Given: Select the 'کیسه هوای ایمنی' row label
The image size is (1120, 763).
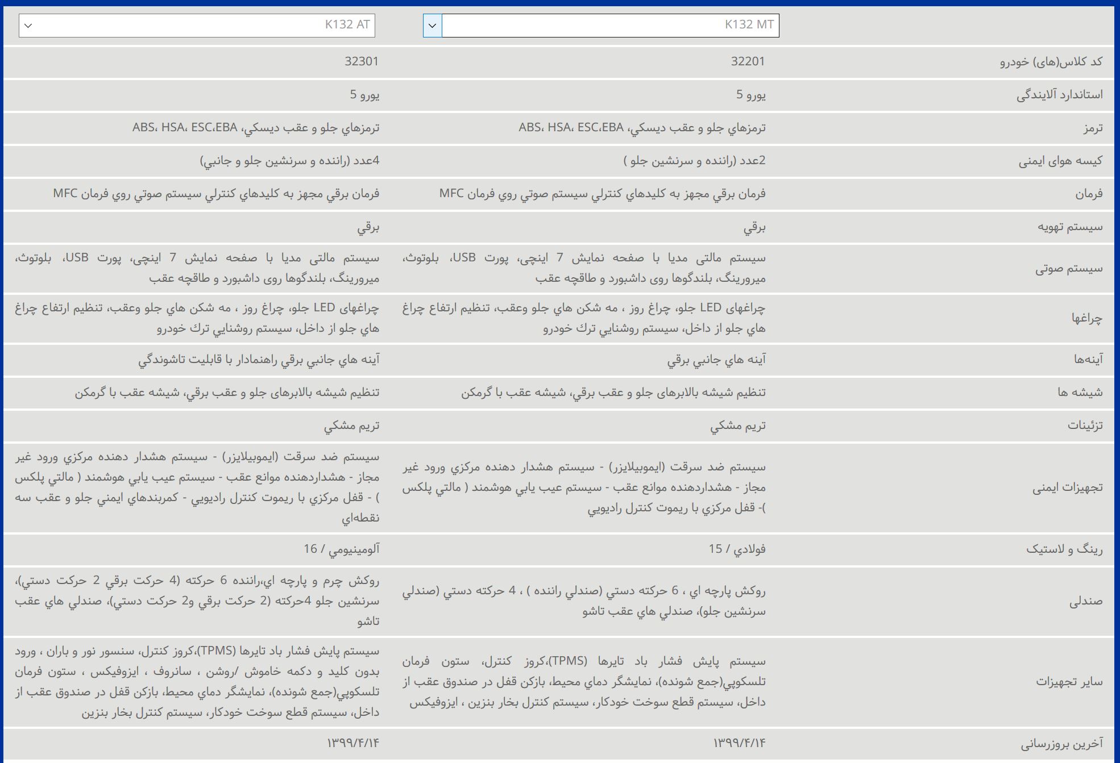Looking at the screenshot, I should pos(1060,161).
